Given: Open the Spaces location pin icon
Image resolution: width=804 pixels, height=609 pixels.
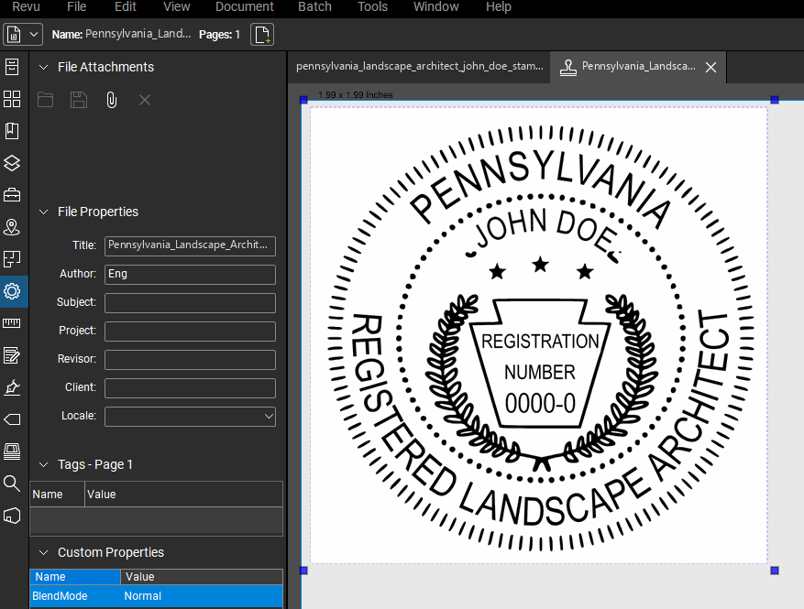Looking at the screenshot, I should pos(12,227).
